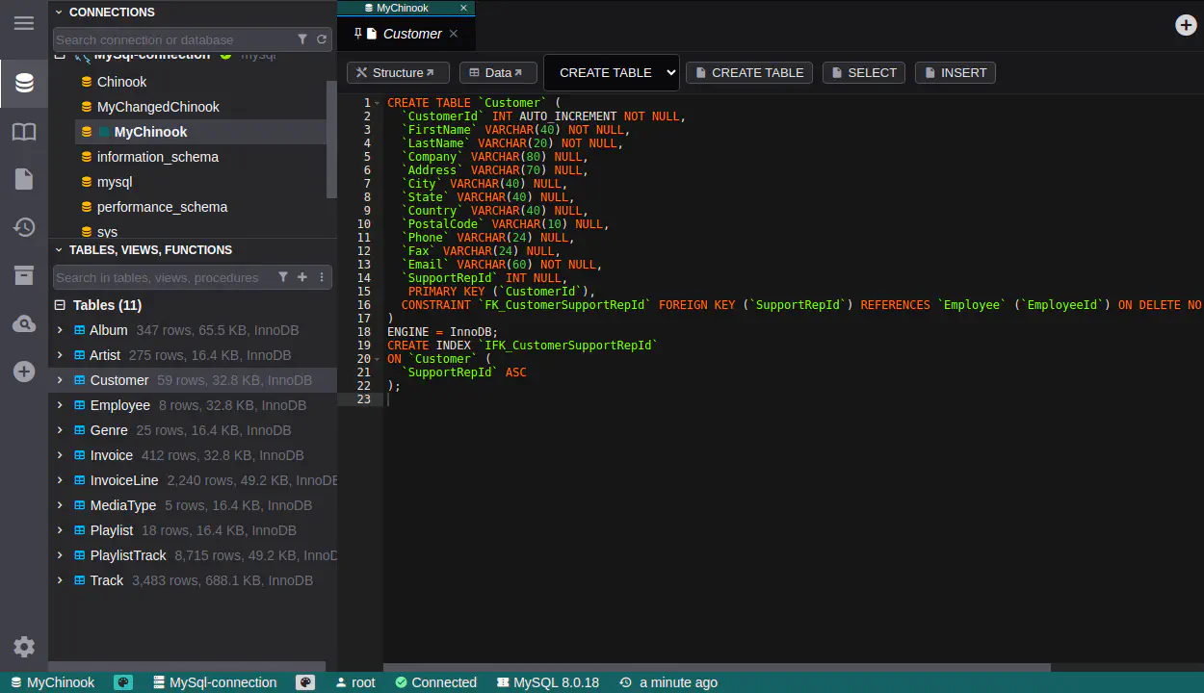Select the MyChinook tab group header

click(403, 8)
